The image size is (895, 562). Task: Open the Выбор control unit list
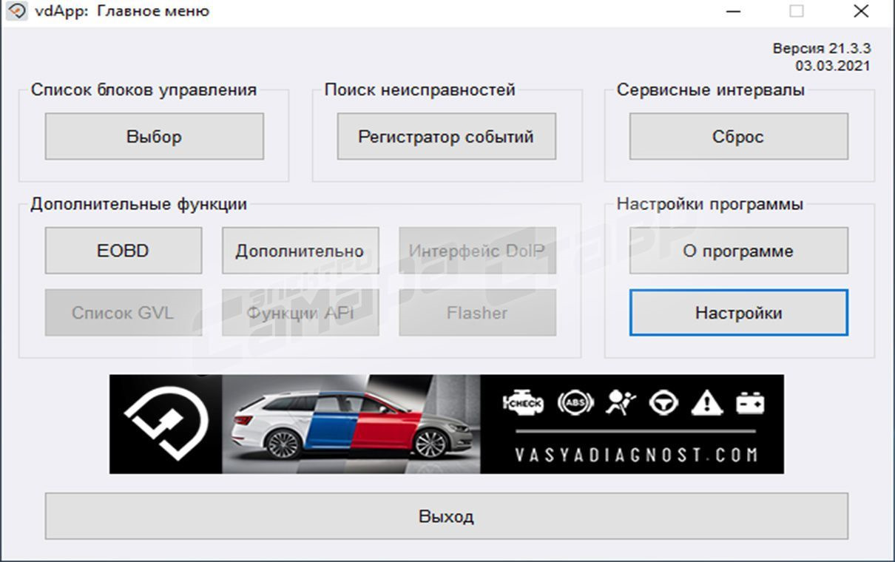(x=154, y=136)
